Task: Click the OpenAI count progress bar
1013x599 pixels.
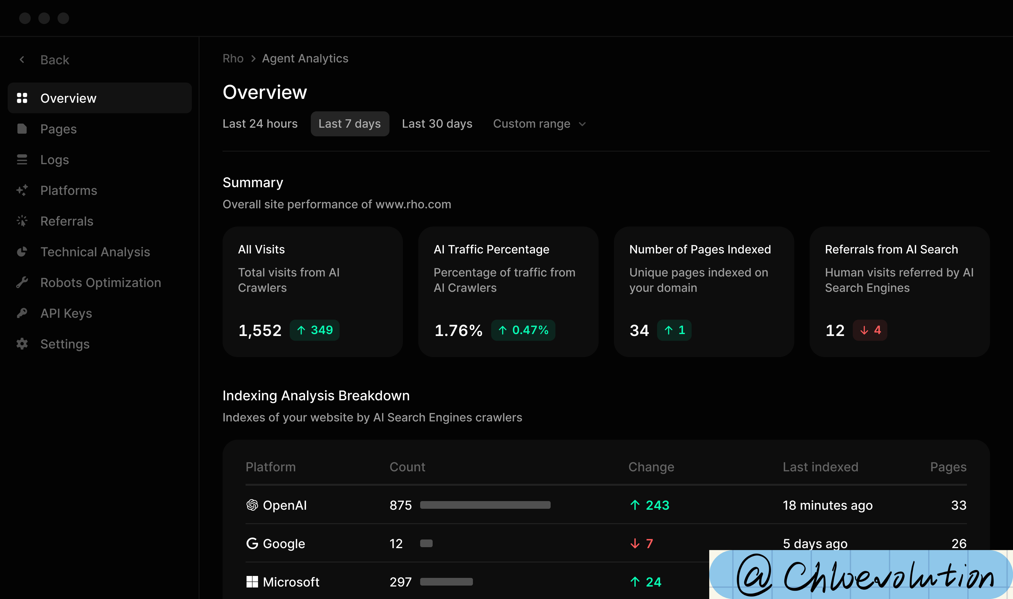Action: [485, 505]
